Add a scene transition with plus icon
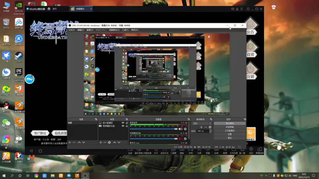 click(x=201, y=127)
